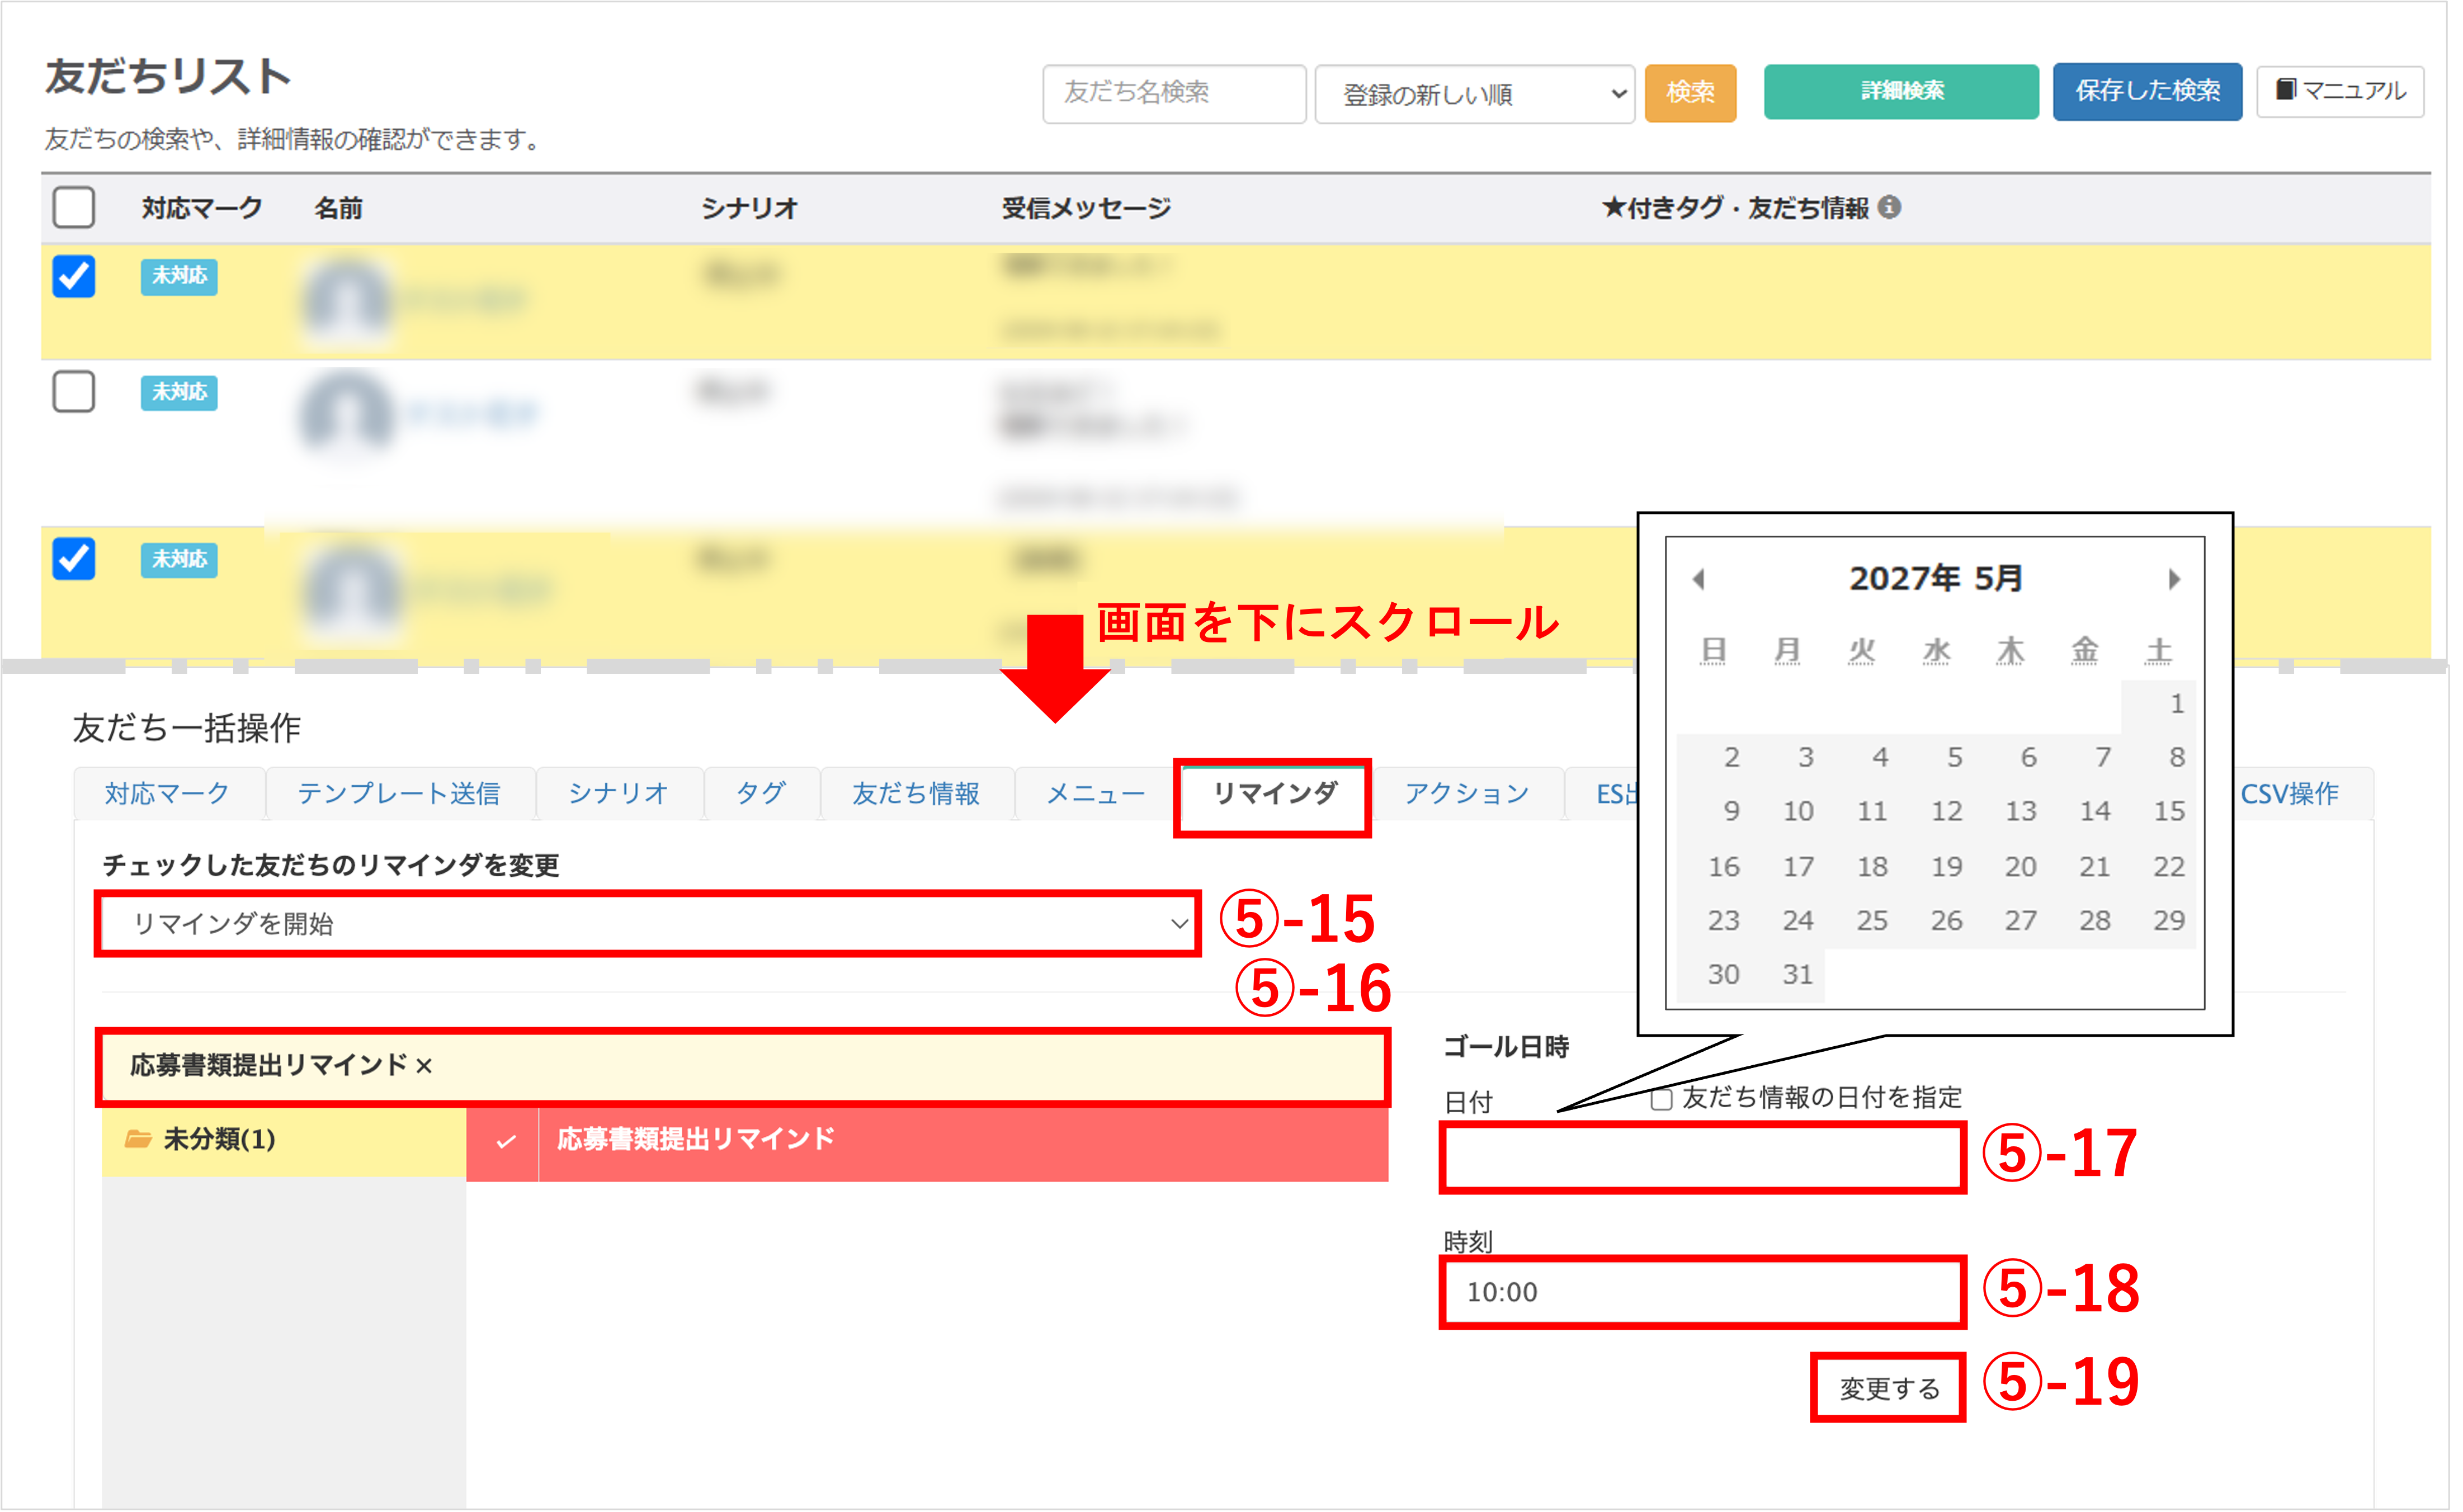Image resolution: width=2463 pixels, height=1512 pixels.
Task: Click the info icon beside 友だち情報 header
Action: click(x=1889, y=207)
